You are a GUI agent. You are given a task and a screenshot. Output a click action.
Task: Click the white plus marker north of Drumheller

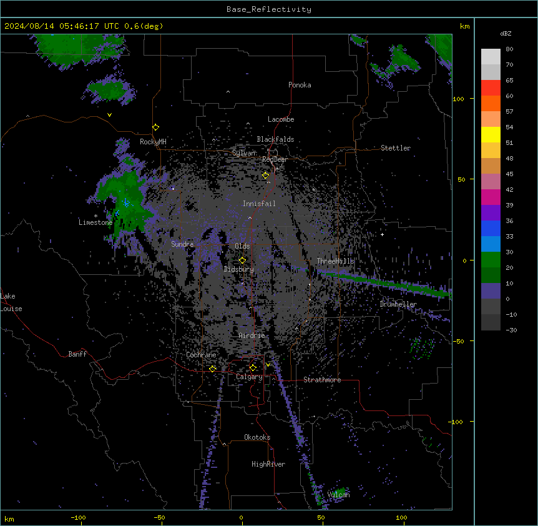coord(382,234)
